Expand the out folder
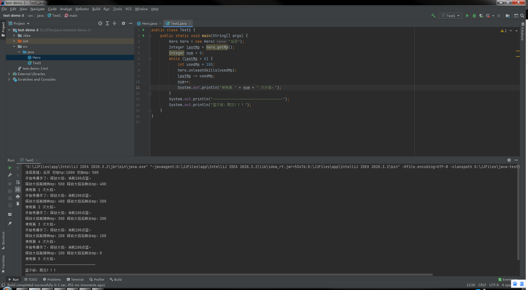Image resolution: width=528 pixels, height=290 pixels. (14, 41)
